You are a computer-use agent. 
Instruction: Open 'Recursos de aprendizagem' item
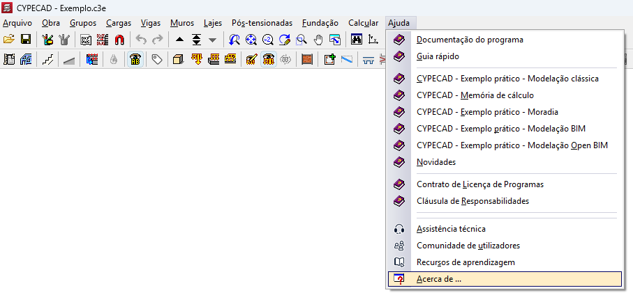(x=465, y=262)
